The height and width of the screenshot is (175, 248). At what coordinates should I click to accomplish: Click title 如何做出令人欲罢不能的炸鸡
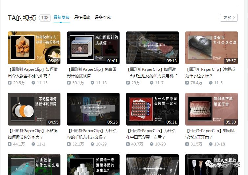click(33, 72)
